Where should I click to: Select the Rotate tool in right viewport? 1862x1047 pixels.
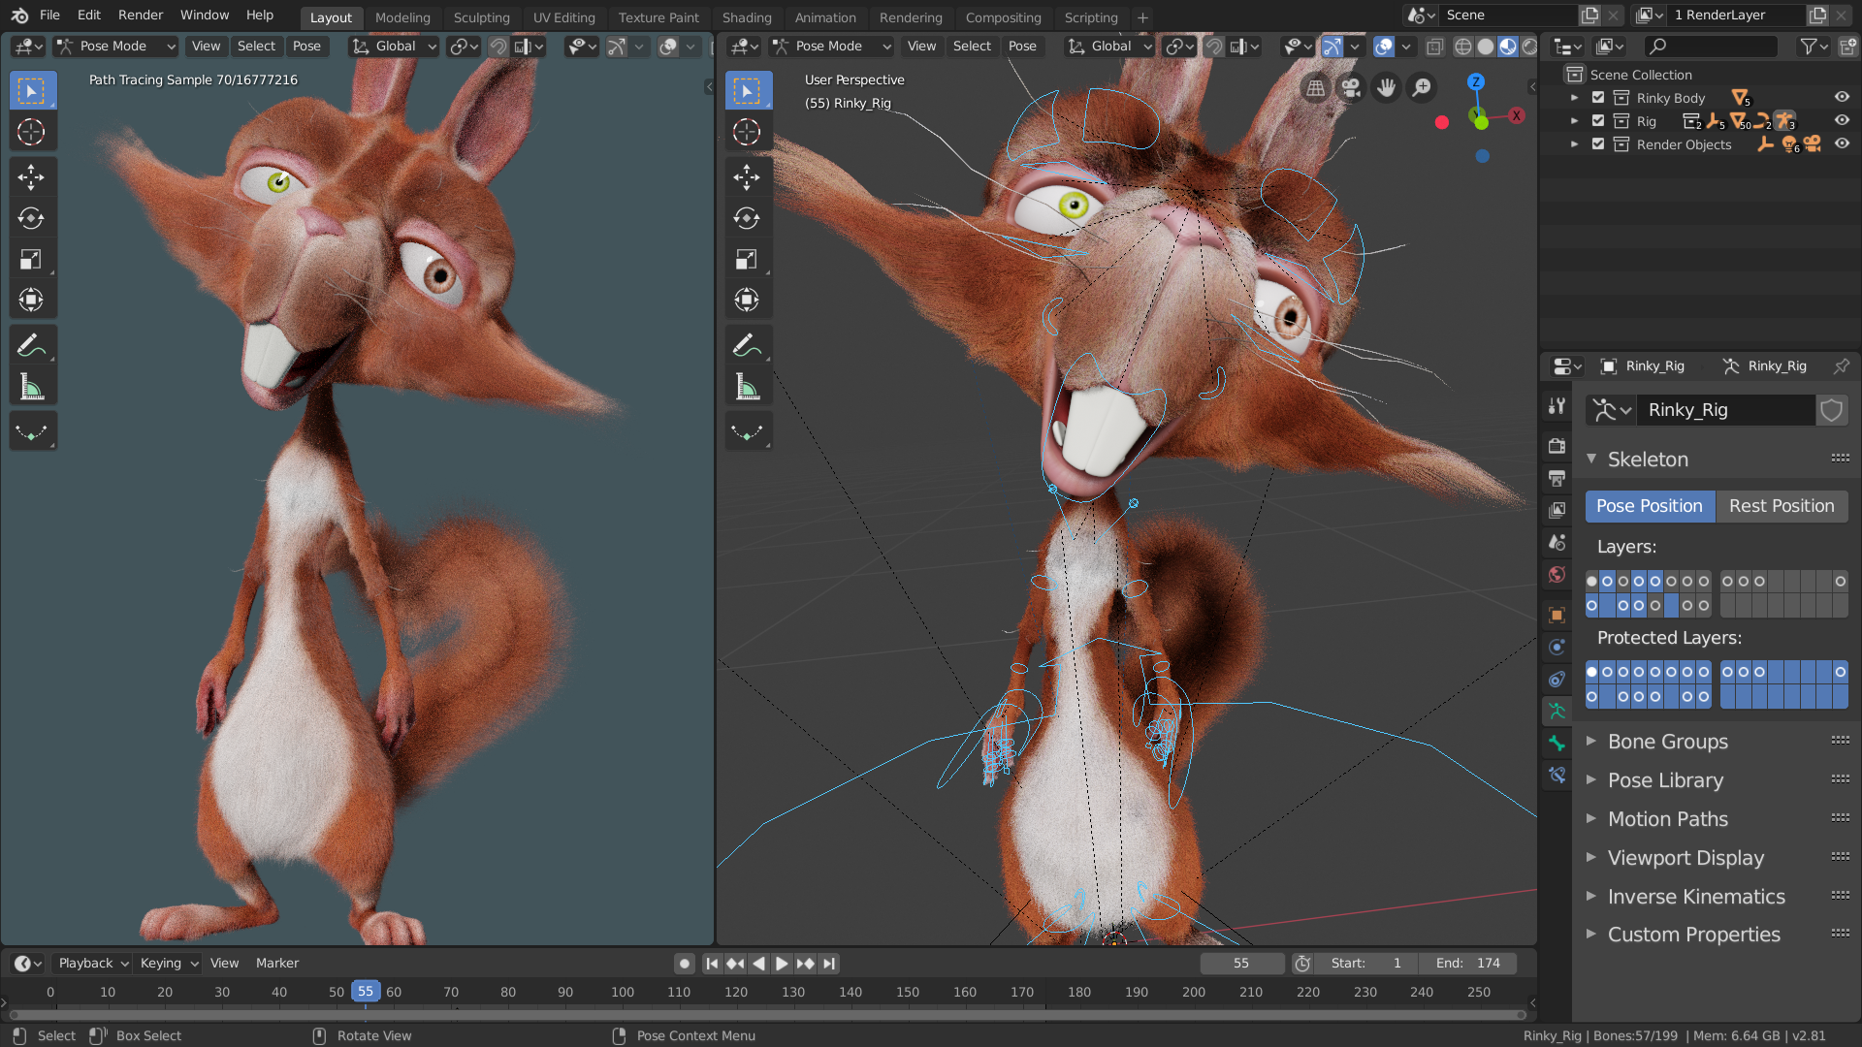coord(746,218)
